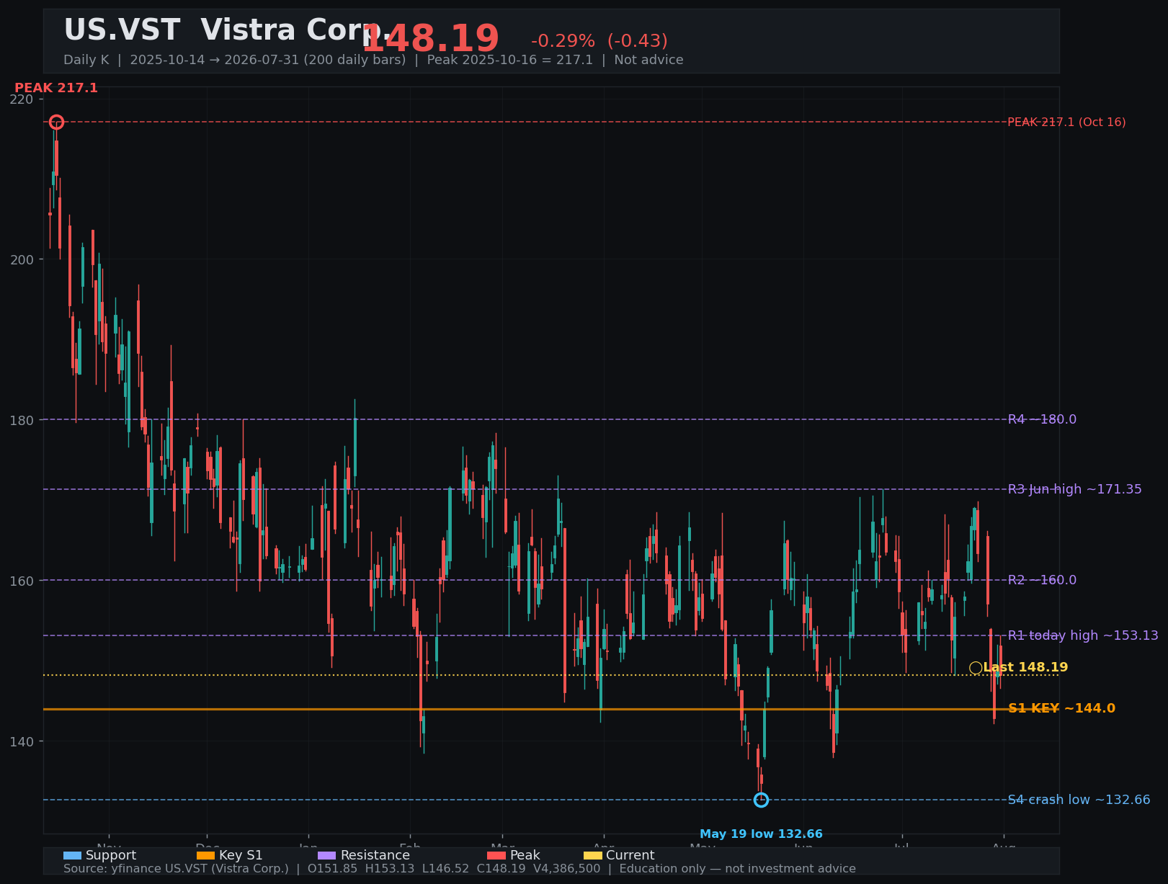Viewport: 1168px width, 884px height.
Task: Click the large 148.19 price in the header
Action: pyautogui.click(x=431, y=39)
